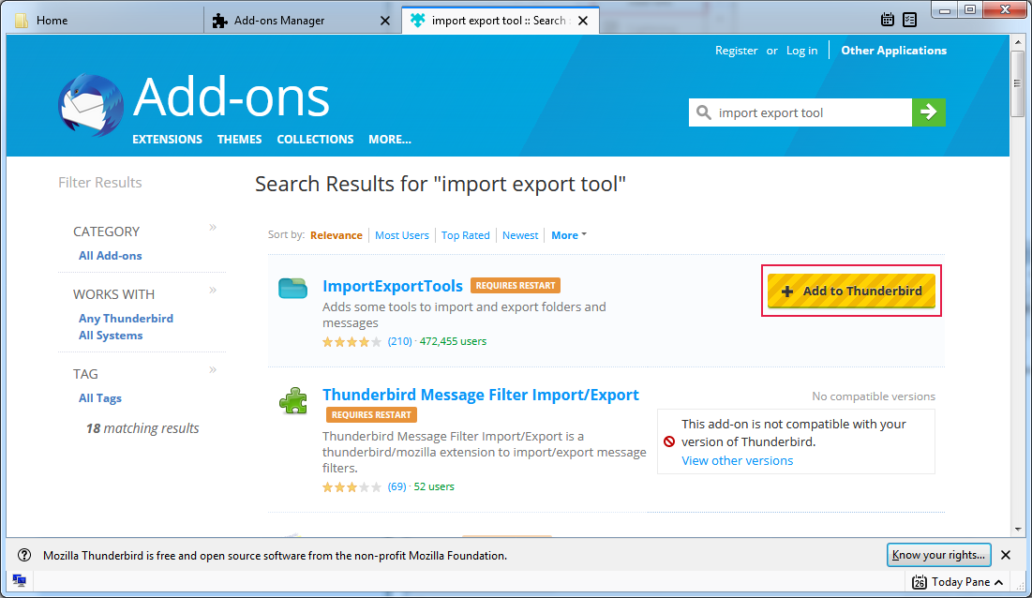Click the Message Filter star rating
The height and width of the screenshot is (598, 1032).
click(x=351, y=486)
